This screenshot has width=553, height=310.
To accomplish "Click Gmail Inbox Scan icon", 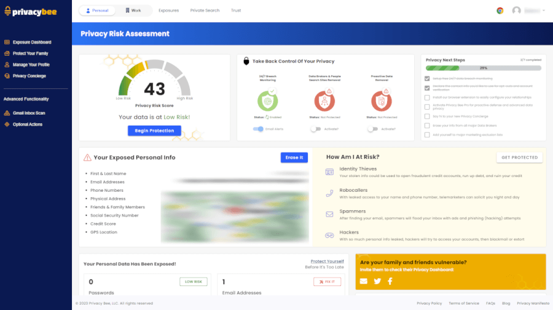I will coord(7,113).
